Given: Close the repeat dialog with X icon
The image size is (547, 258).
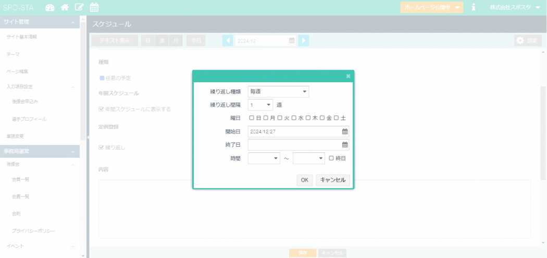Looking at the screenshot, I should click(348, 76).
